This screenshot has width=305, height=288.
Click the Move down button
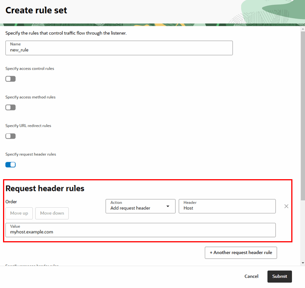point(52,213)
